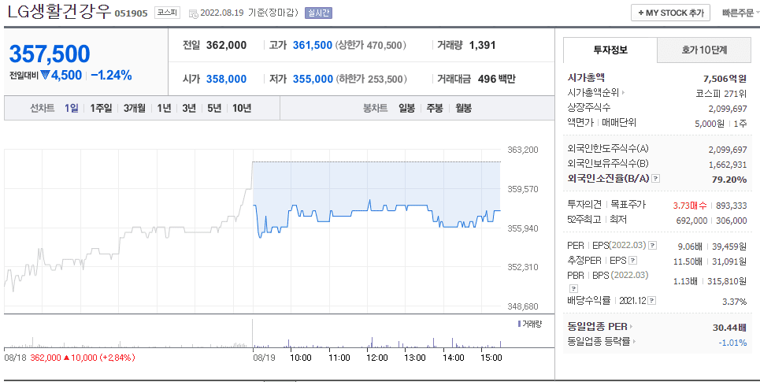Show the 일봉 candlestick chart
This screenshot has width=760, height=382.
pyautogui.click(x=406, y=108)
